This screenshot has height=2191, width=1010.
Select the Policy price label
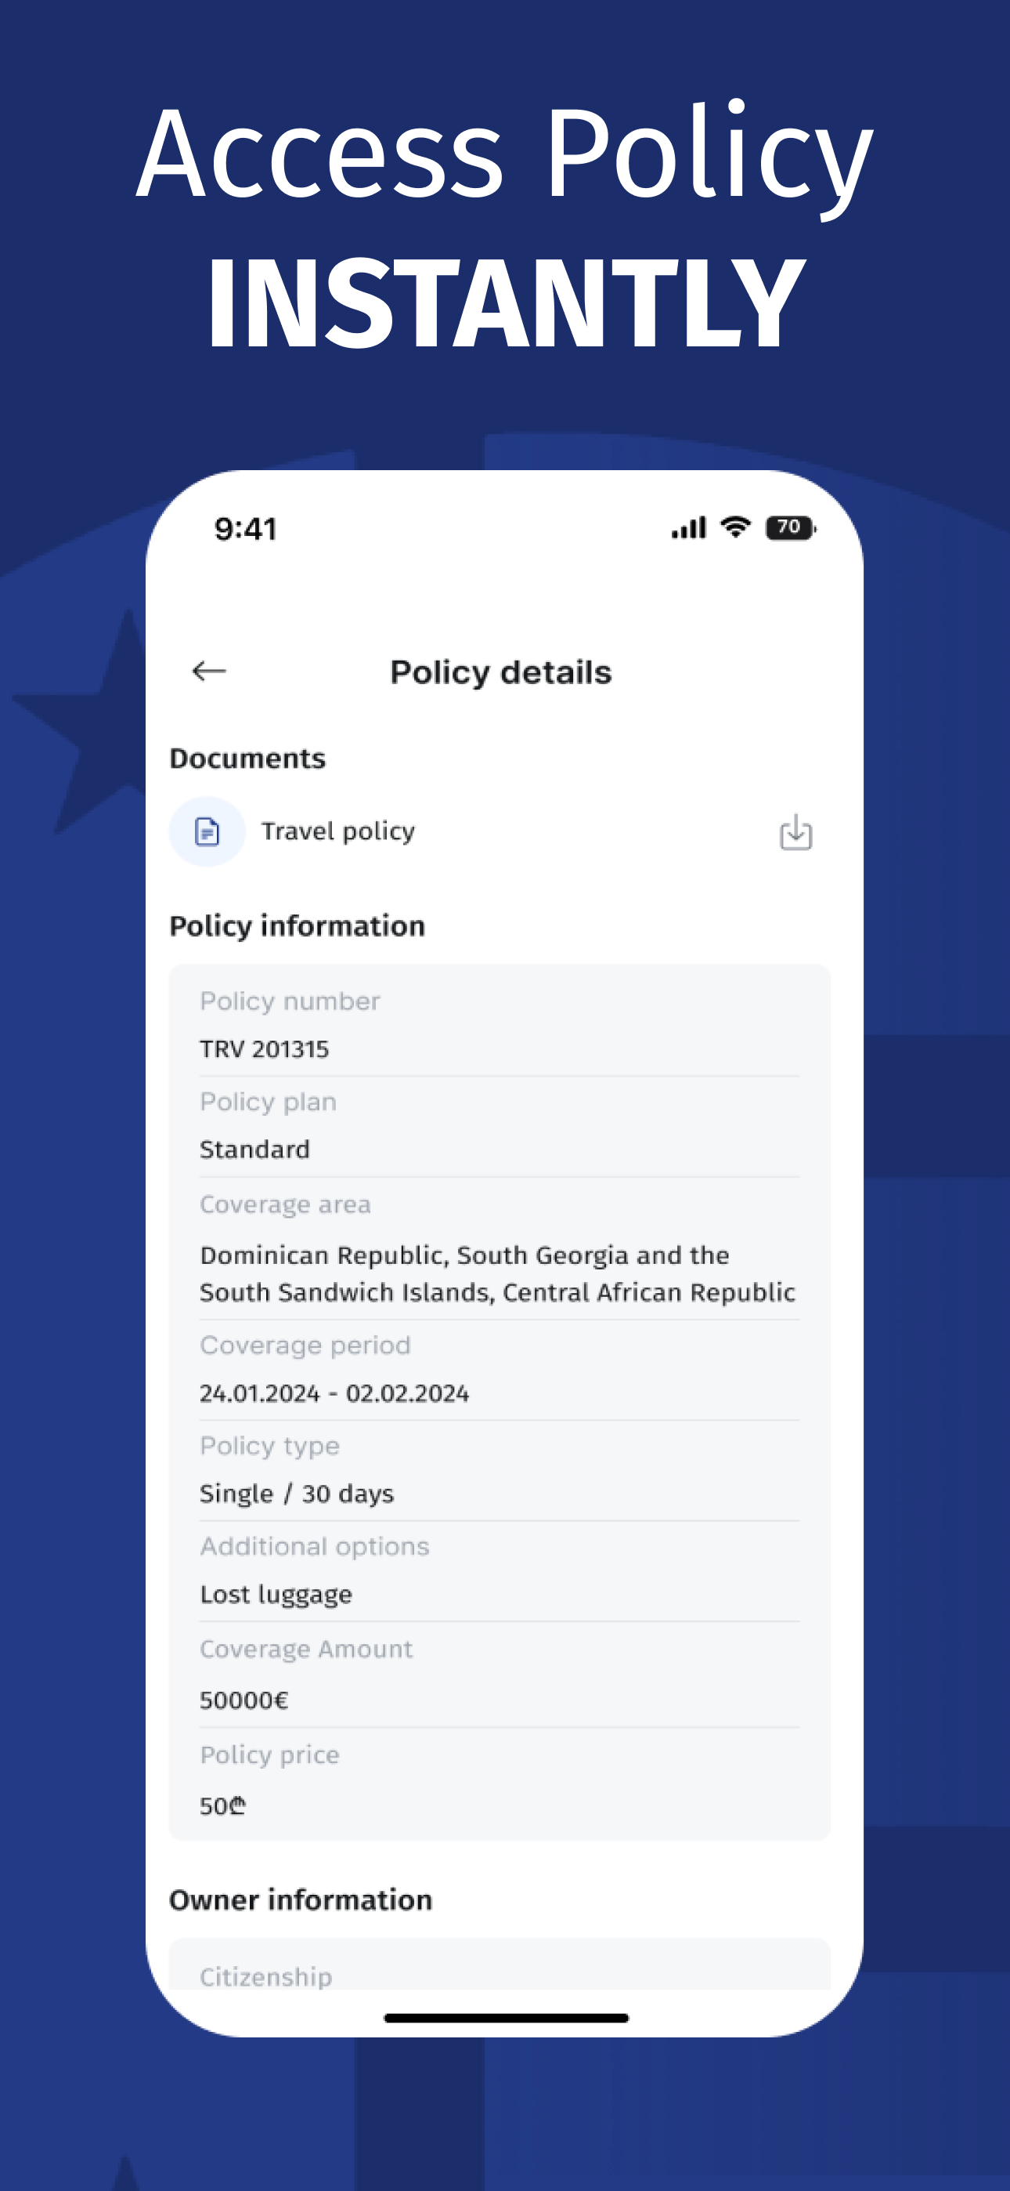(269, 1755)
